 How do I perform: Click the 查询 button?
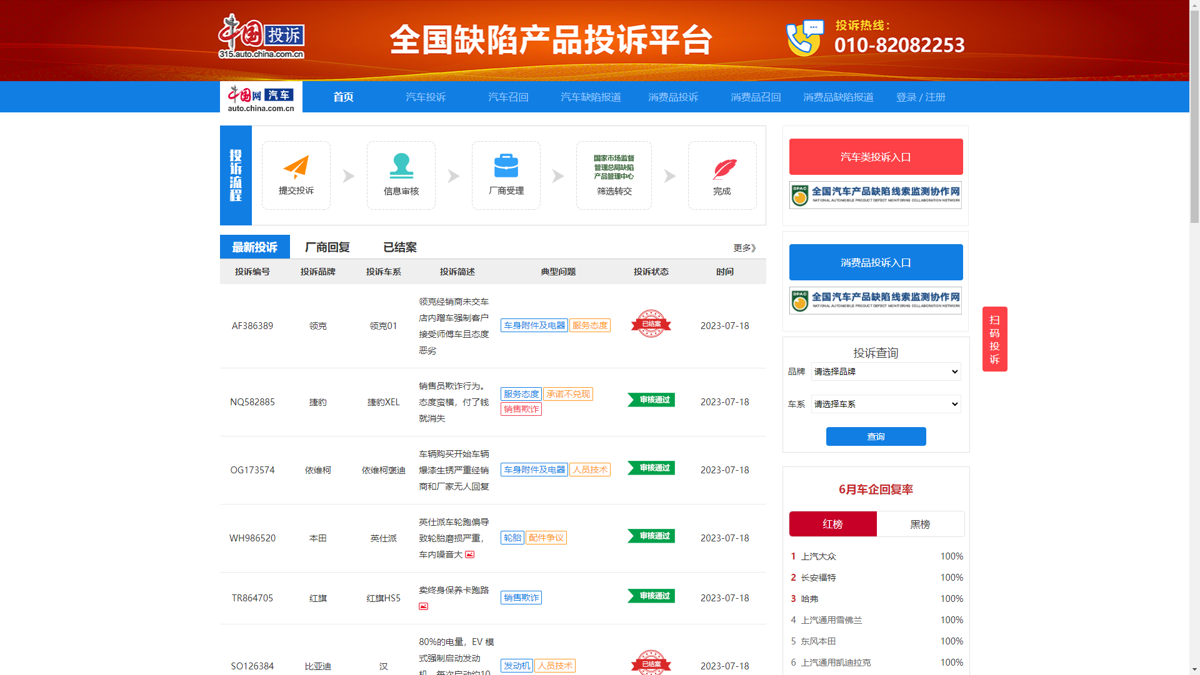click(x=876, y=436)
